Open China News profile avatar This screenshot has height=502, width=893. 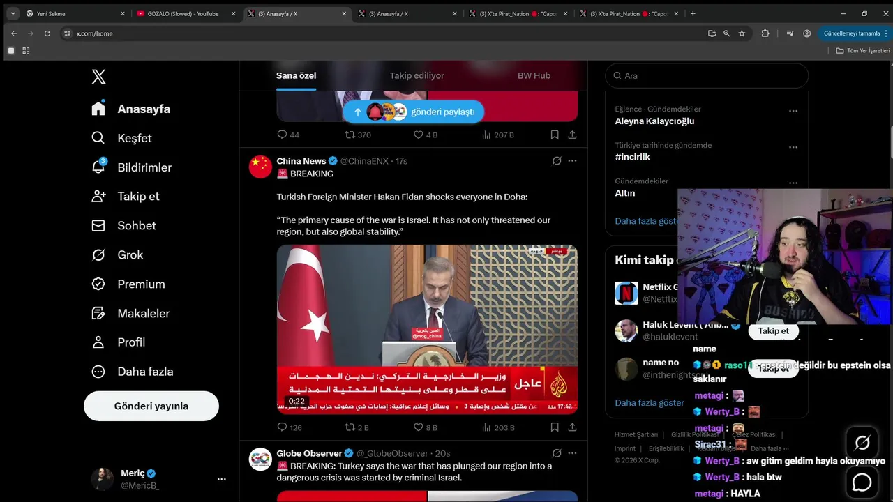260,167
